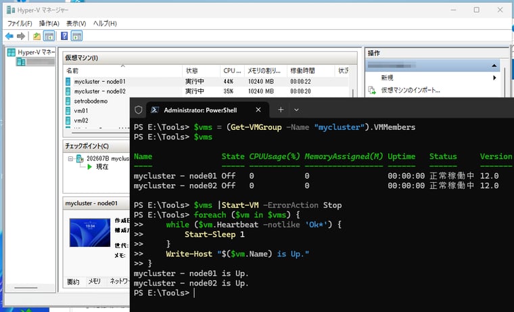Sort VMs by 稼働時間 column header
The image size is (514, 312).
310,70
